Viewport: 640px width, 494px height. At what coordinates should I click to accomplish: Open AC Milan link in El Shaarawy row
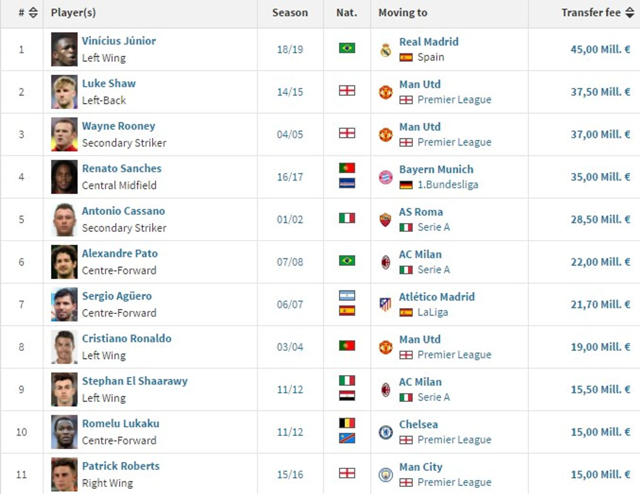coord(420,382)
